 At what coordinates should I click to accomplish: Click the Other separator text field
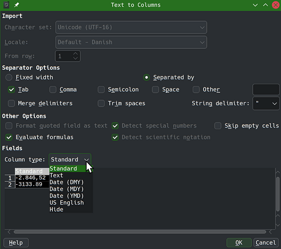point(266,89)
